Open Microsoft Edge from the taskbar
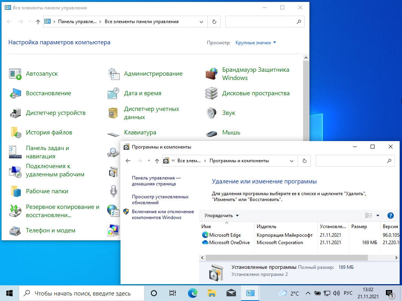Image resolution: width=402 pixels, height=301 pixels. [192, 293]
